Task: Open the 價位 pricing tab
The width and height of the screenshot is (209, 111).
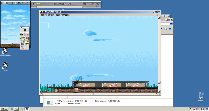Action: pos(19,3)
